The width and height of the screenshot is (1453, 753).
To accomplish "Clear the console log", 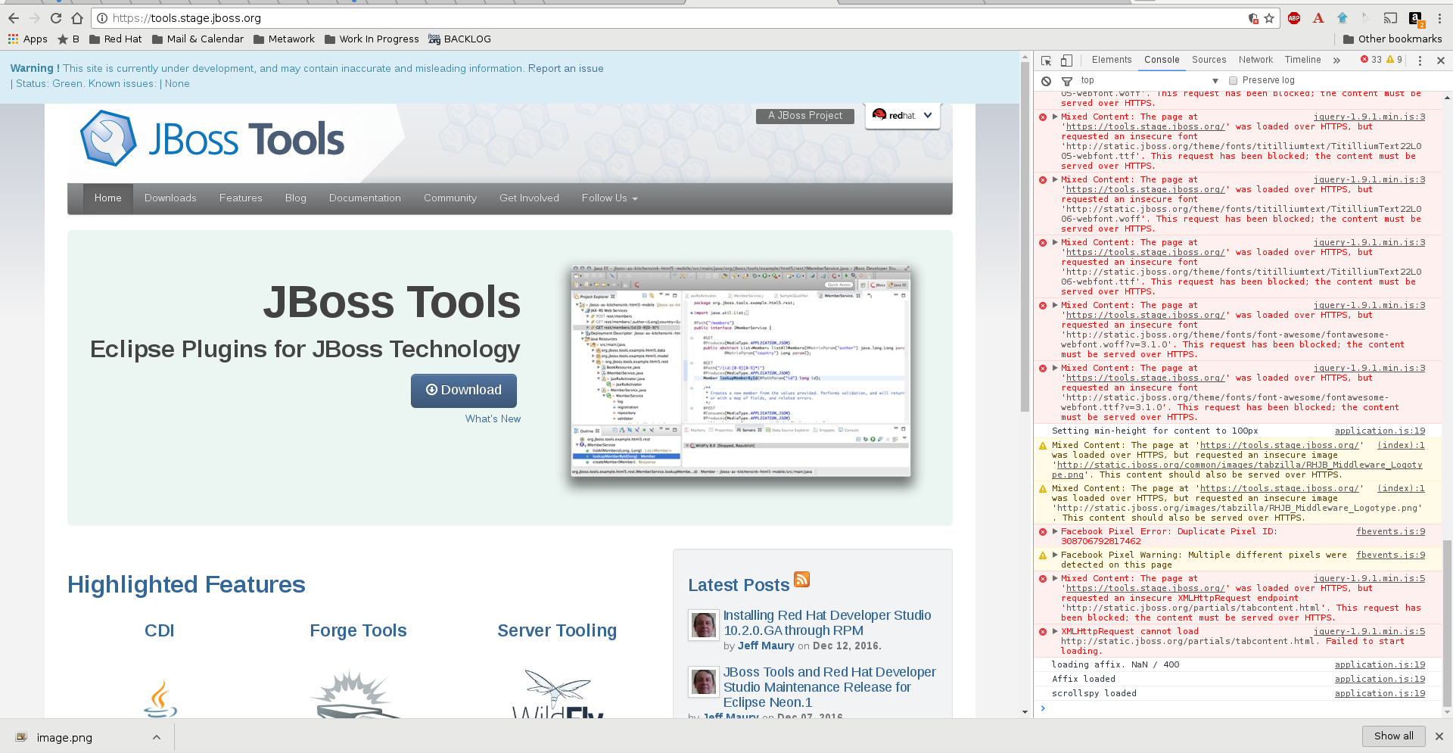I will click(1046, 81).
